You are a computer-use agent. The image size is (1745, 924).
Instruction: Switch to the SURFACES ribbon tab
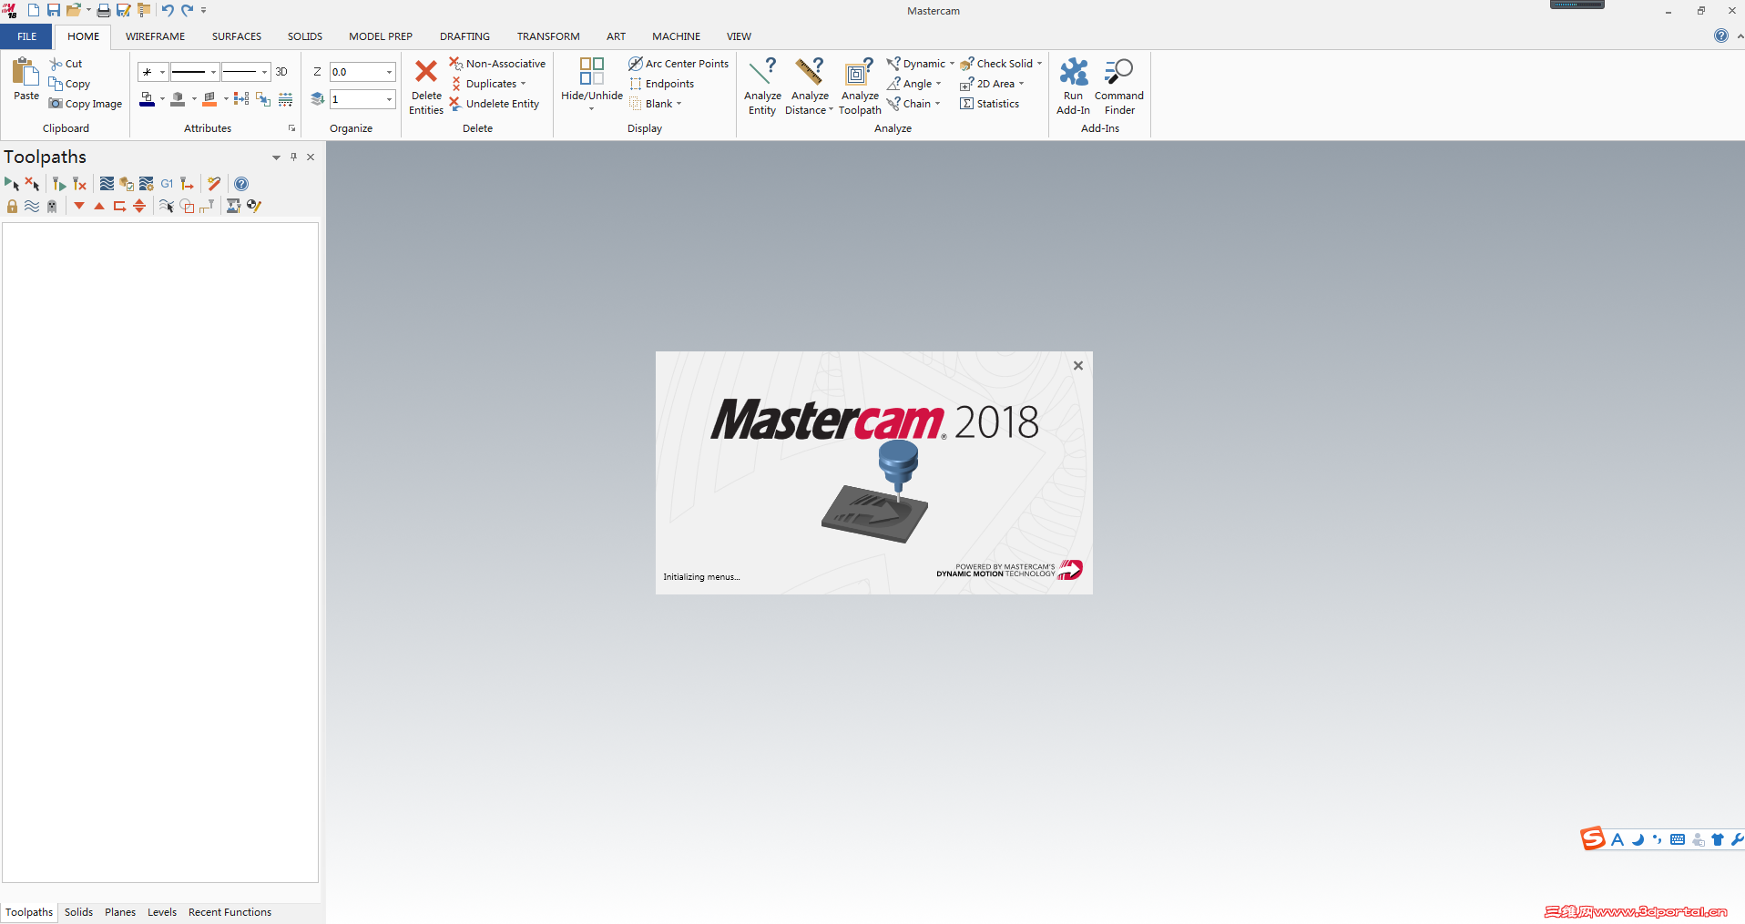click(x=237, y=36)
